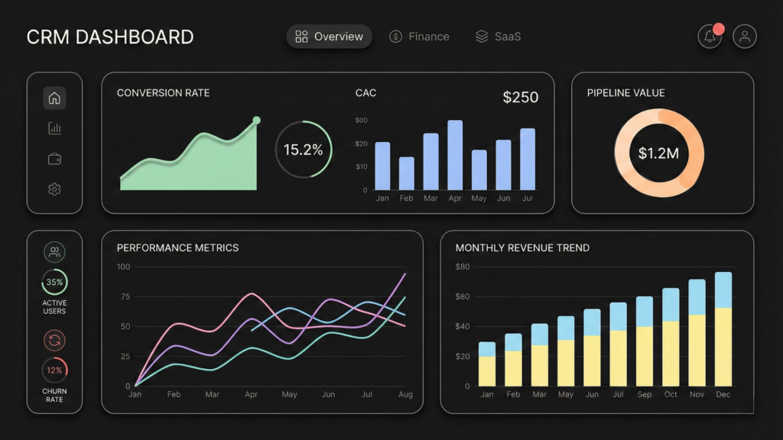Select the users icon above Active Users
This screenshot has height=440, width=783.
point(54,252)
